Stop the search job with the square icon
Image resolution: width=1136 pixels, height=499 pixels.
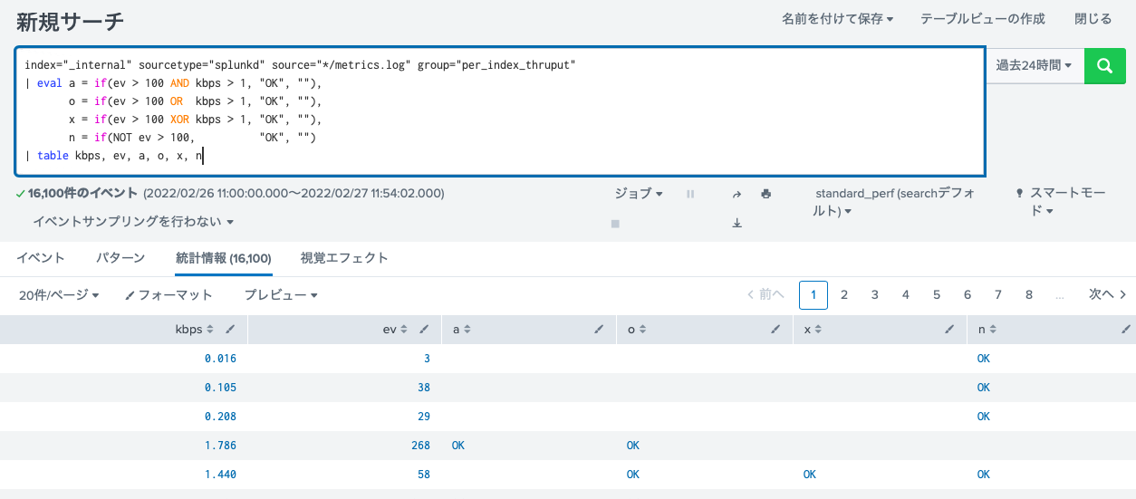[615, 223]
